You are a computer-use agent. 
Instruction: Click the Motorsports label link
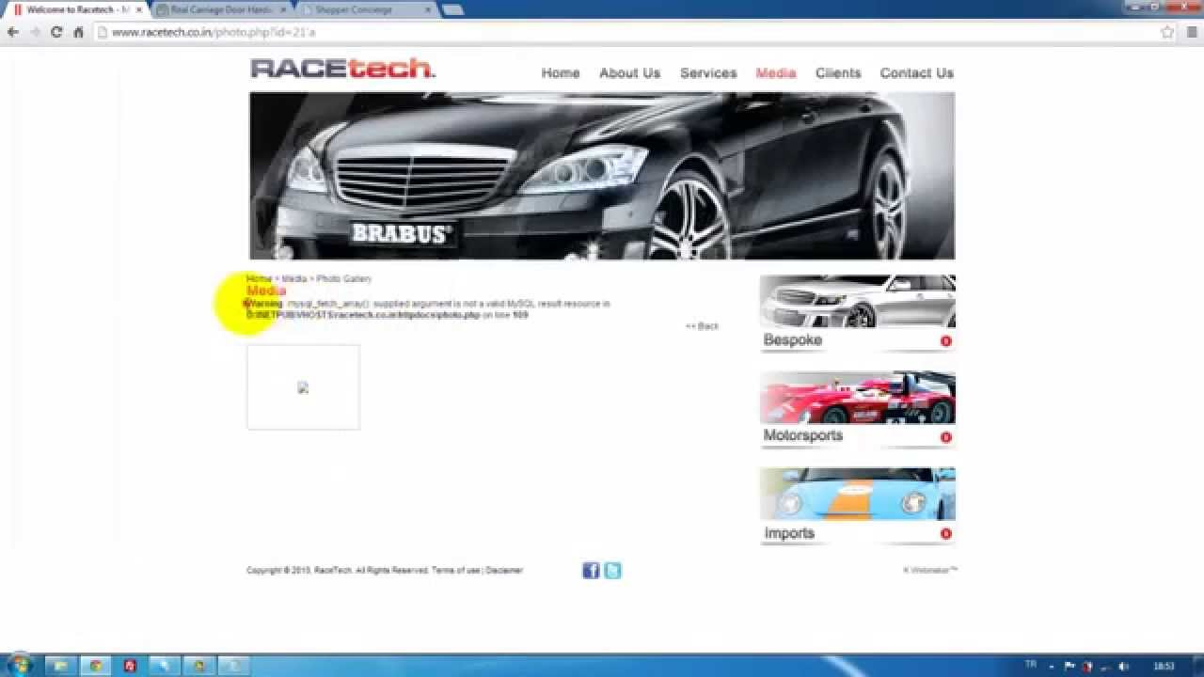[x=803, y=435]
